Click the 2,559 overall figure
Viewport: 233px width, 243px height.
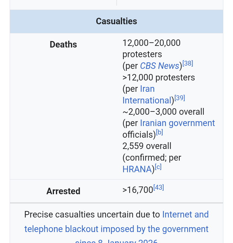(x=147, y=146)
